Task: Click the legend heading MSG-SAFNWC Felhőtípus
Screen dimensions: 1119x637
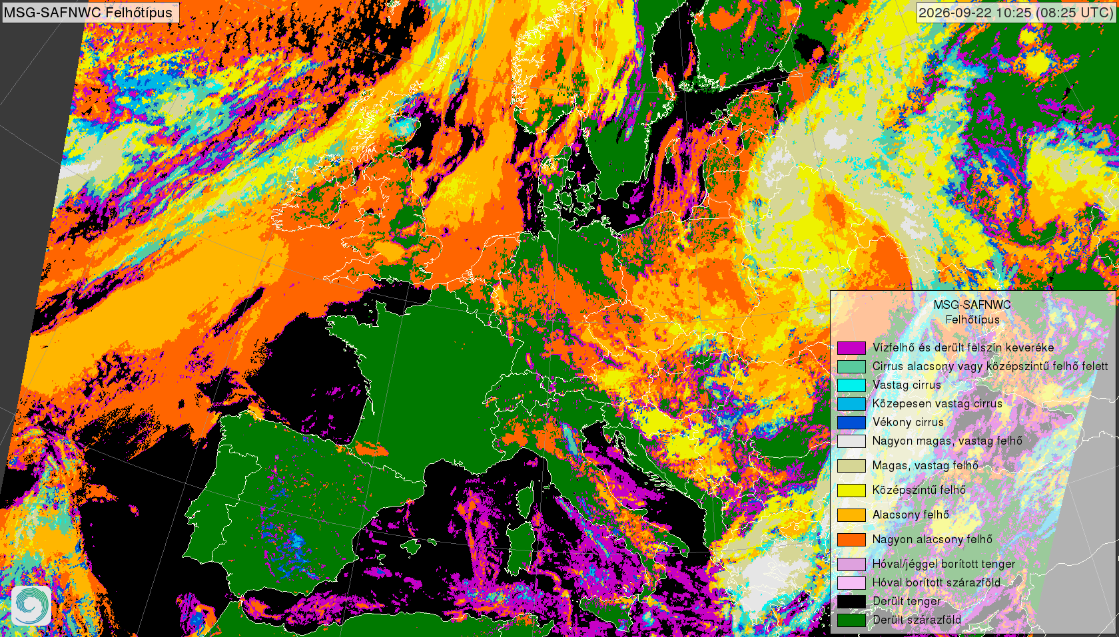Action: 972,312
